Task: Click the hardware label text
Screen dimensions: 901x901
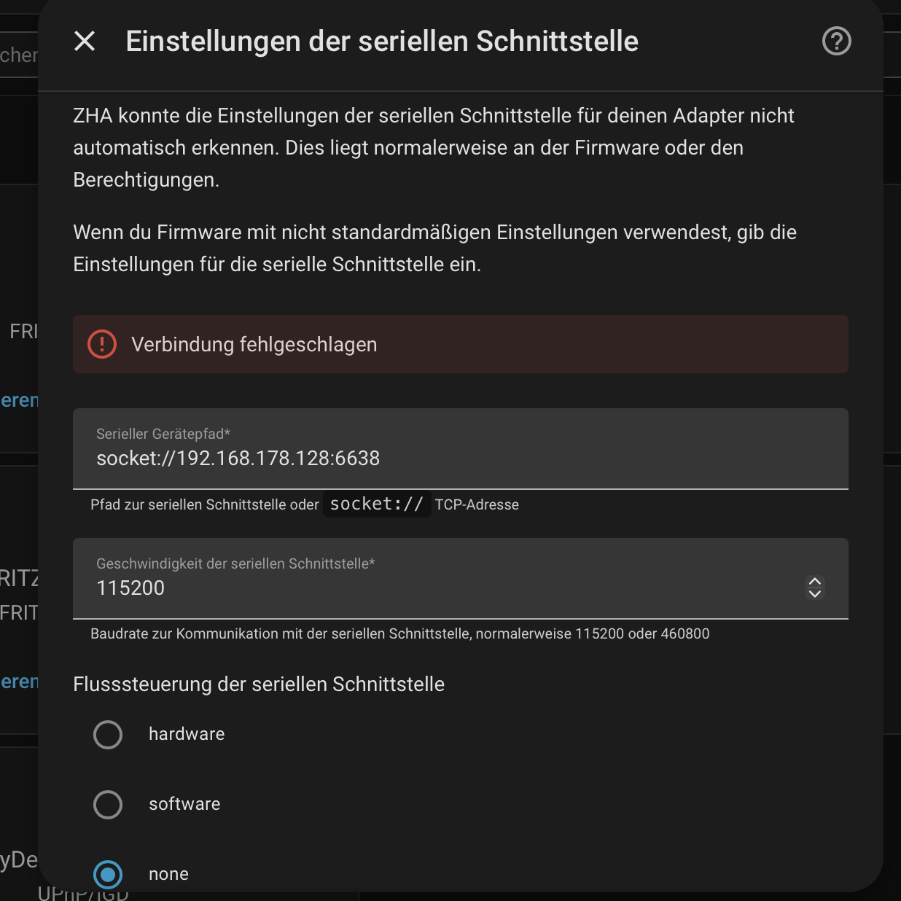Action: (187, 734)
